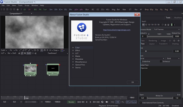Click the color picker eyedropper in the viewer toolbar
The image size is (183, 107).
coord(29,50)
